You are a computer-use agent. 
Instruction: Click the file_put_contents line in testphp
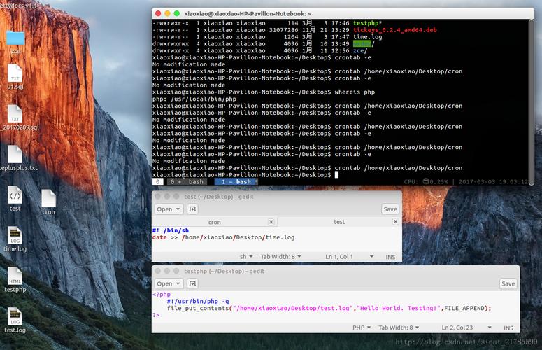click(329, 308)
